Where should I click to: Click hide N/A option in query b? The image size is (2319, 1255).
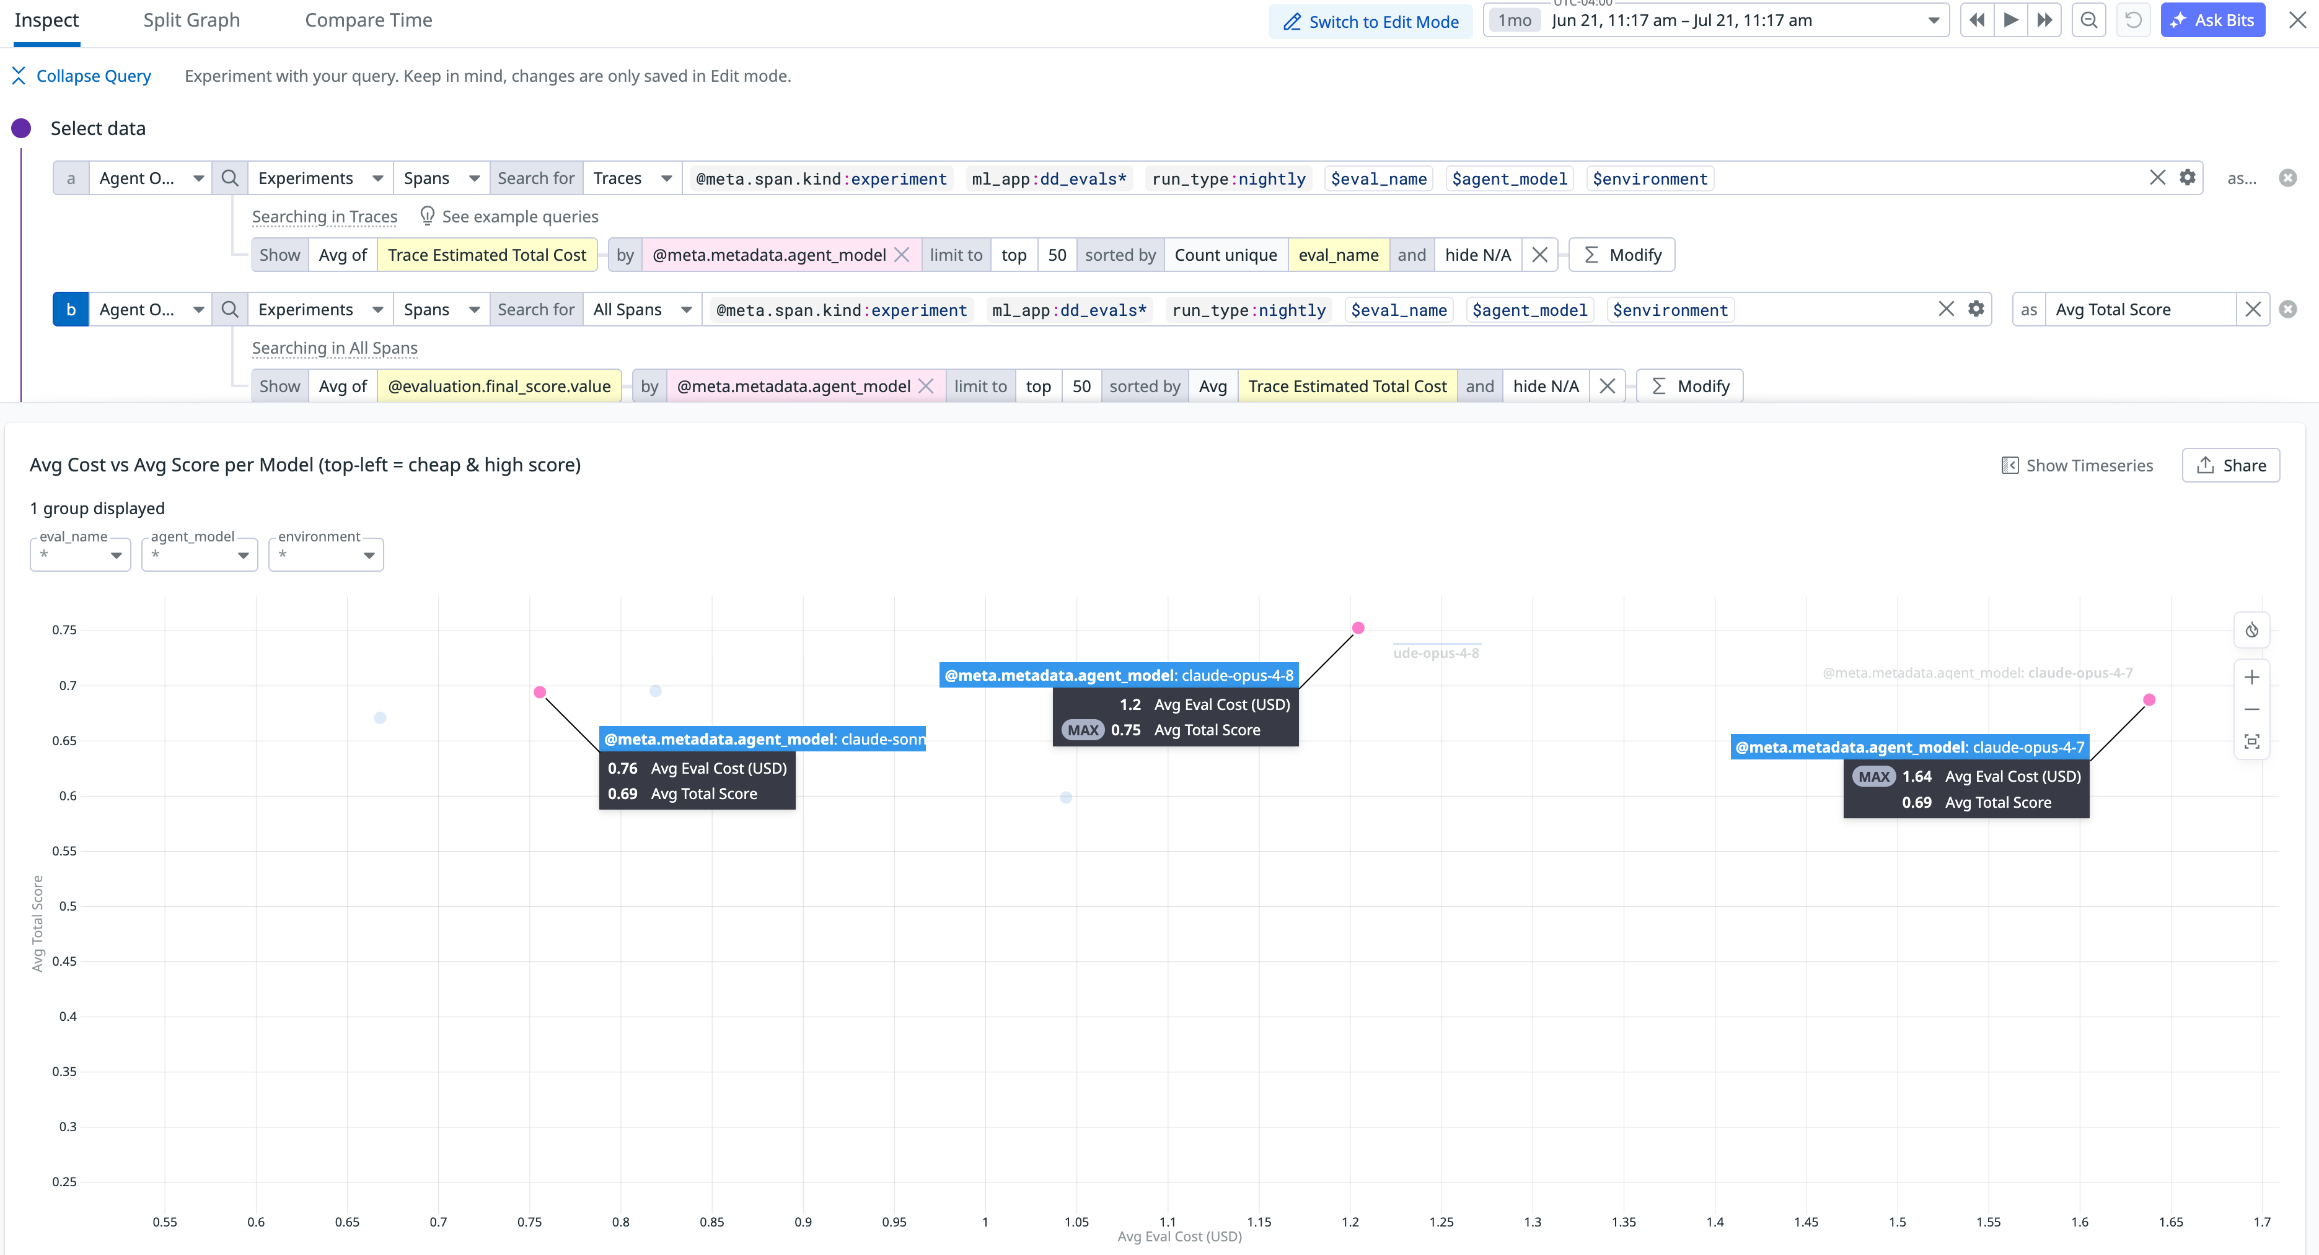(1546, 387)
